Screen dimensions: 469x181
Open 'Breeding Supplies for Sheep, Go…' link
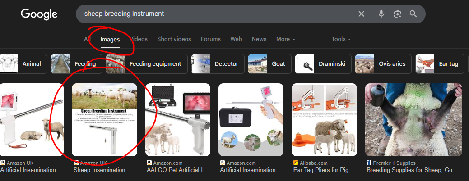[412, 170]
